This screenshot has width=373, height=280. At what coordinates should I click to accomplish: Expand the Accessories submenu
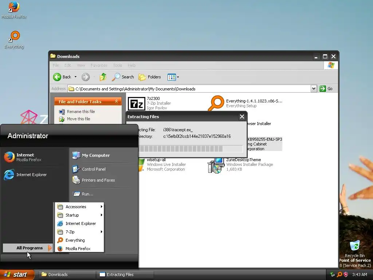click(x=79, y=207)
